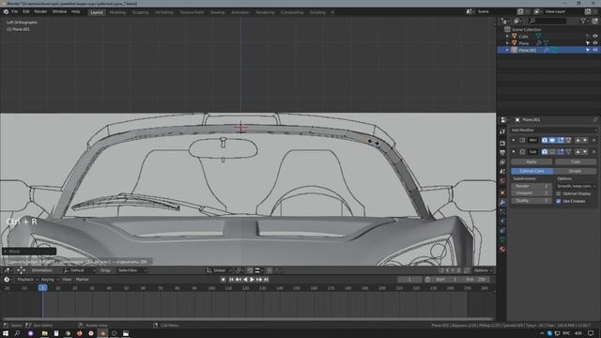Remove the Subdivision modifier with X

coord(593,152)
